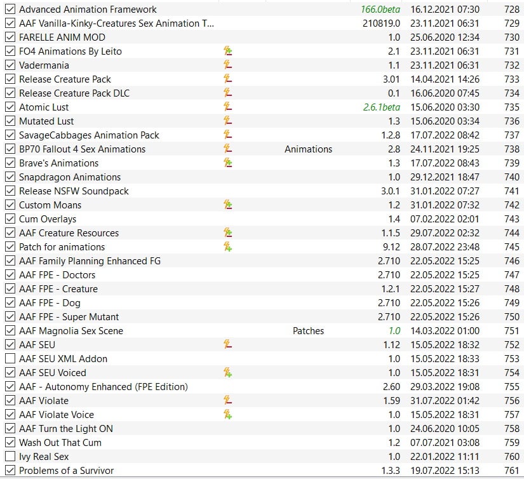Click install date 14.03.2022 01:00
Image resolution: width=524 pixels, height=479 pixels.
(x=445, y=331)
